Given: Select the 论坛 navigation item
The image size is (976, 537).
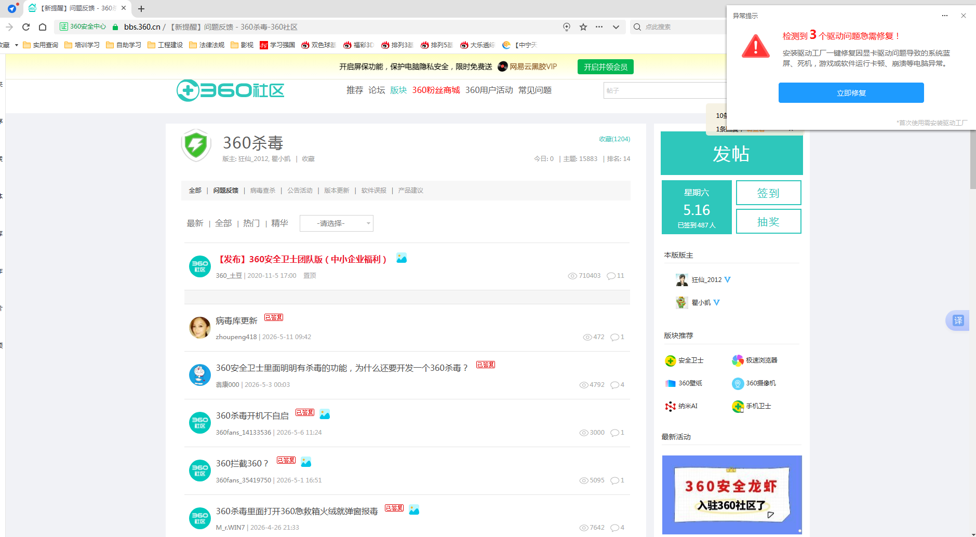Looking at the screenshot, I should point(377,90).
